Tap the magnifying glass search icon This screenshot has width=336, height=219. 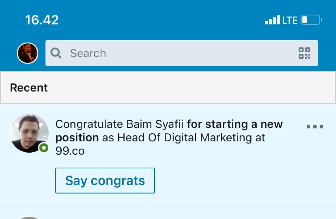56,53
